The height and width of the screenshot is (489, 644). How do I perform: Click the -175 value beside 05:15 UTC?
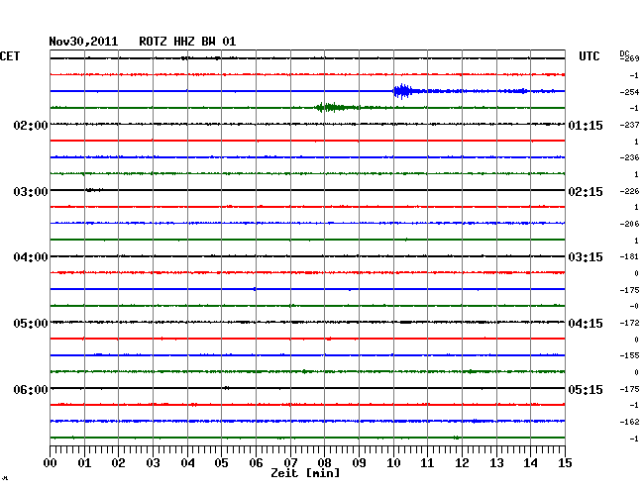pyautogui.click(x=629, y=389)
